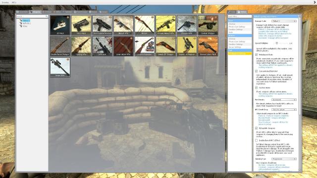317x178 pixels.
Task: Select the Chinese Pistol tile
Action: [187, 25]
